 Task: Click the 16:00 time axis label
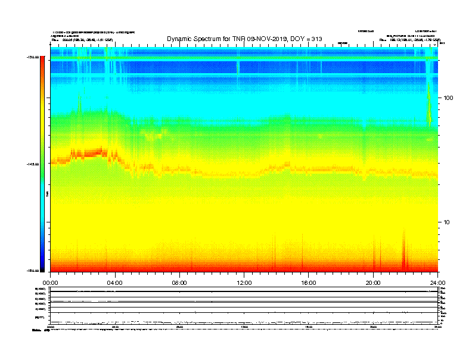pos(309,283)
